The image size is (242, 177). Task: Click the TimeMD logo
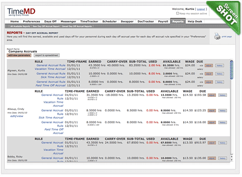click(x=21, y=12)
